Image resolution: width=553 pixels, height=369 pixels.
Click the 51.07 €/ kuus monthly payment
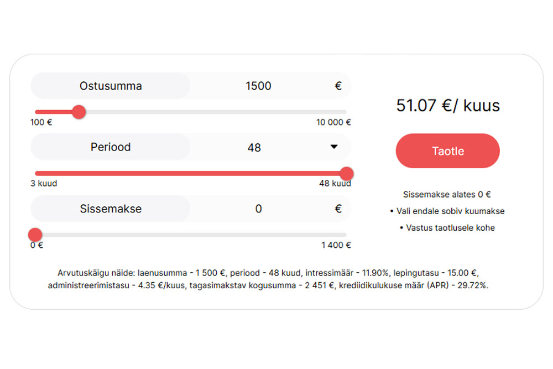coord(447,106)
